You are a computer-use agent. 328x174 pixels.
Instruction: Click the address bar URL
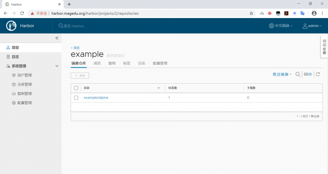pos(95,13)
